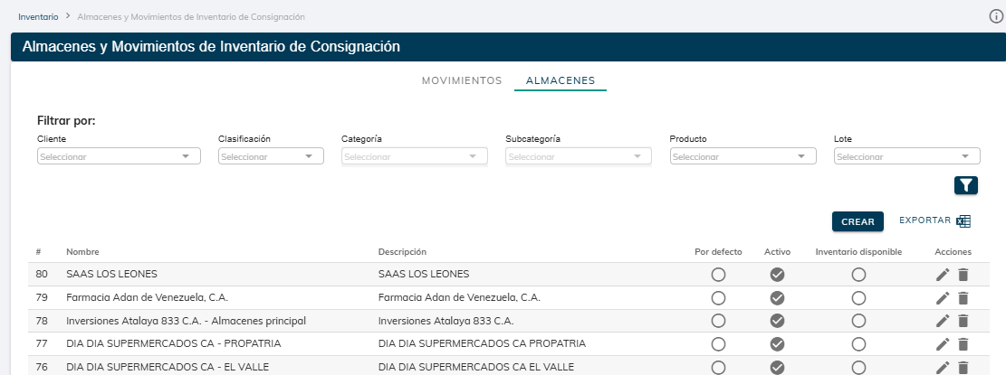Viewport: 1006px width, 375px height.
Task: Edit Farmacia Adan de Venezuela warehouse
Action: pyautogui.click(x=943, y=298)
